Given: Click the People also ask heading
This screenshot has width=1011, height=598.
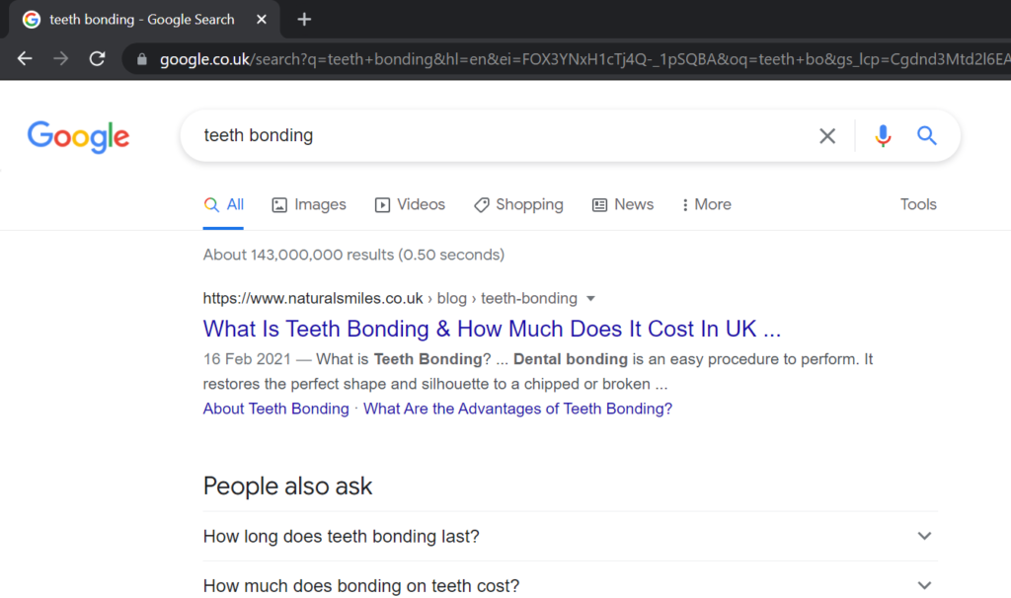Looking at the screenshot, I should point(287,486).
